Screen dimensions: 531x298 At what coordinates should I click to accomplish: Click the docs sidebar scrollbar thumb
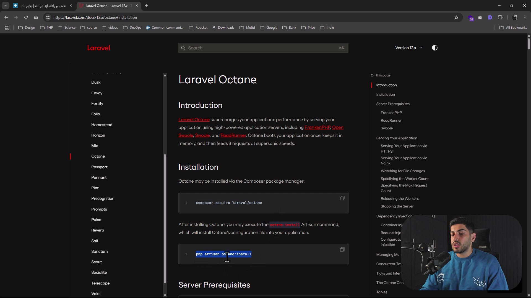click(165, 218)
